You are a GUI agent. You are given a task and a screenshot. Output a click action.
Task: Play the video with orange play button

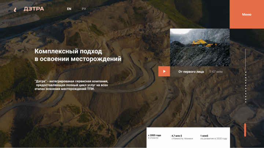164,71
